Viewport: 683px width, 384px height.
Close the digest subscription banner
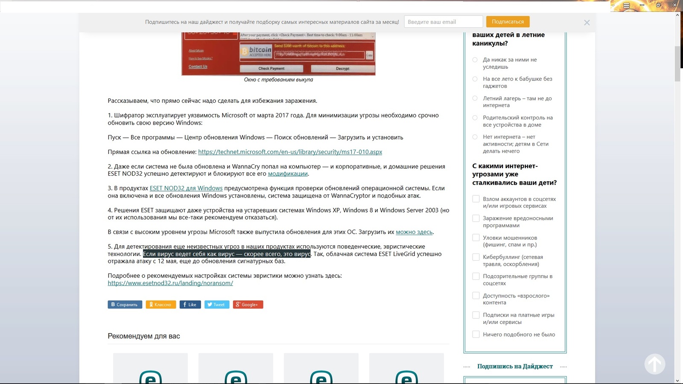[587, 23]
